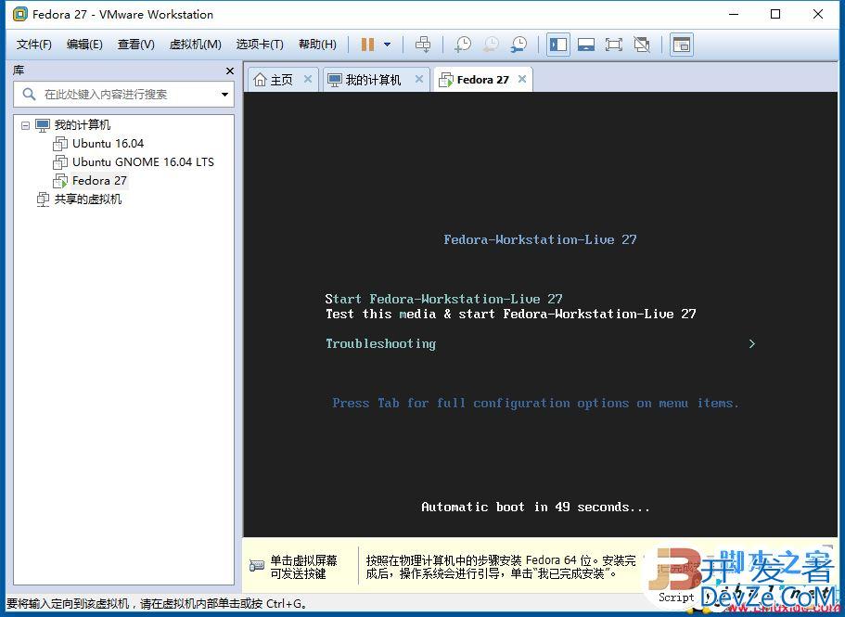This screenshot has height=617, width=845.
Task: Select Ubuntu GNOME 16.04 LTS virtual machine
Action: pyautogui.click(x=143, y=161)
